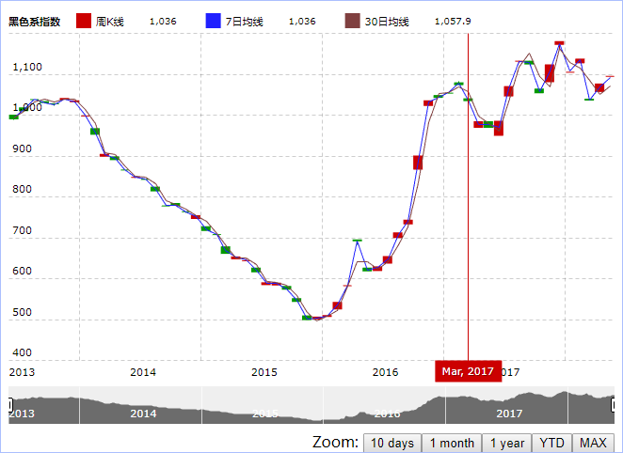Viewport: 623px width, 453px height.
Task: Click 2016 area in the navigator strip
Action: 387,414
